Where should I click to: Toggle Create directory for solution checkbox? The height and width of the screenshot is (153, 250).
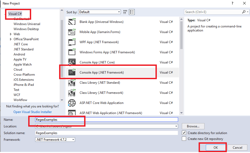(x=184, y=133)
